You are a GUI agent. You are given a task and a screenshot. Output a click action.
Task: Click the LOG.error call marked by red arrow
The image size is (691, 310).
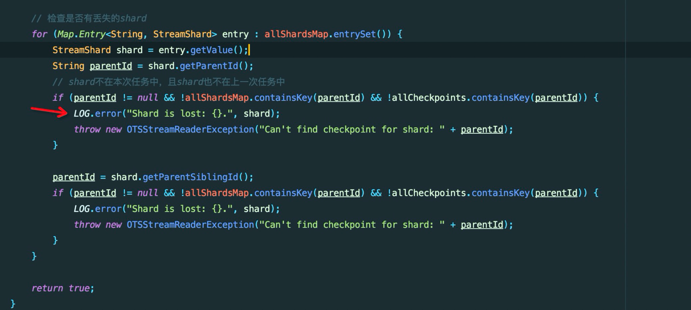97,113
